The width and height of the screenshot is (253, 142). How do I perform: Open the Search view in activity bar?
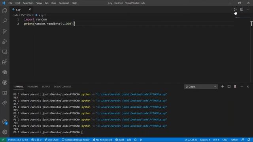[5, 21]
